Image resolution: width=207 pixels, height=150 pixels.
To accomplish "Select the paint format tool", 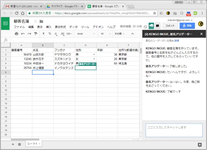I will [36, 34].
